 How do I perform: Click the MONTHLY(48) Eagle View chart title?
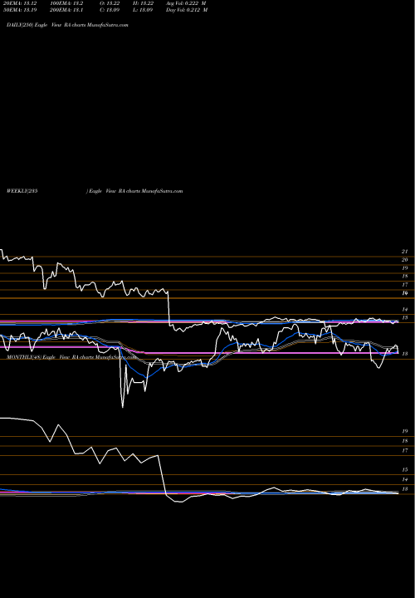point(71,357)
